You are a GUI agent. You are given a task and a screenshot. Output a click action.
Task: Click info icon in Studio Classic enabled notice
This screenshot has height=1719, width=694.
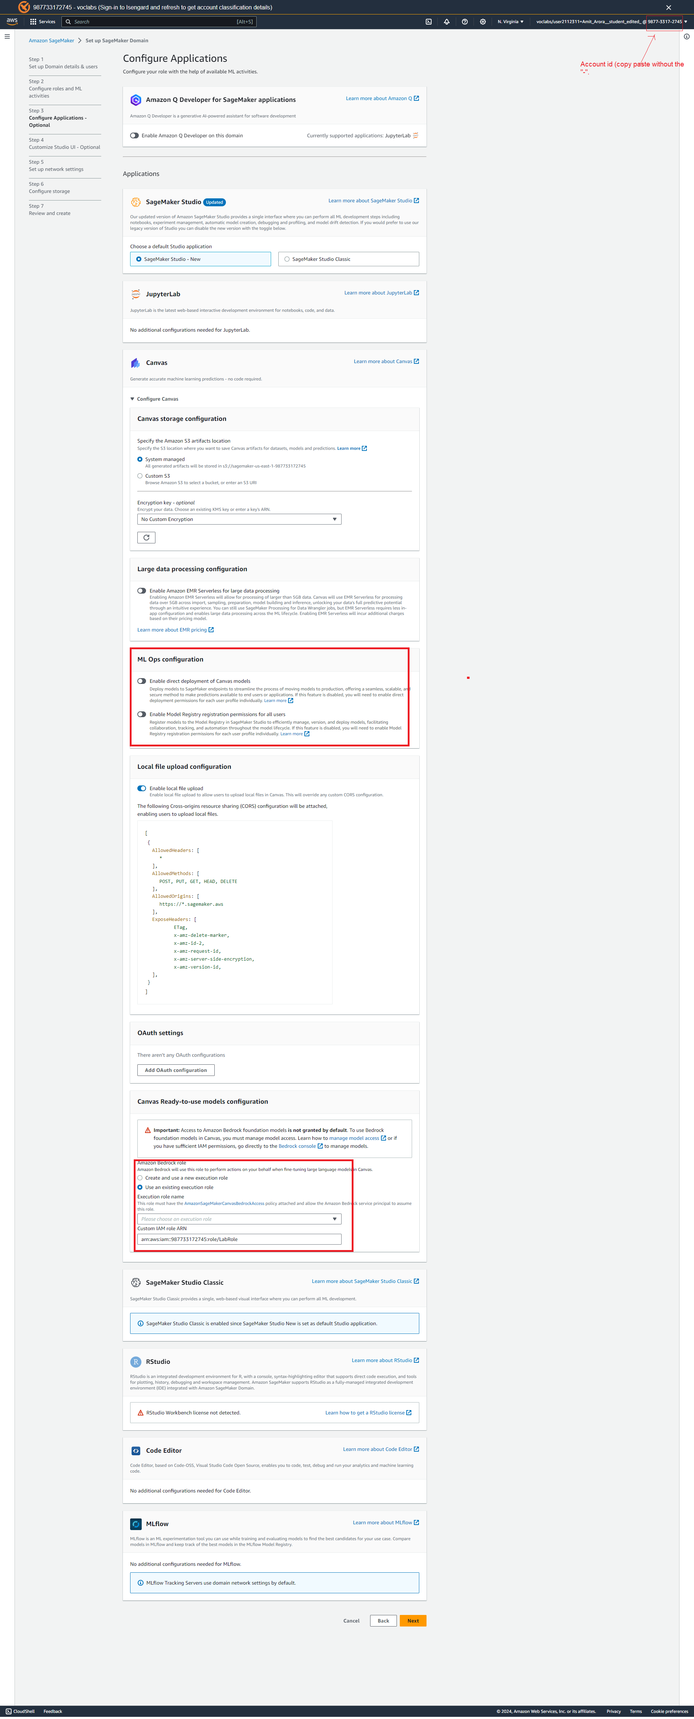coord(140,1323)
